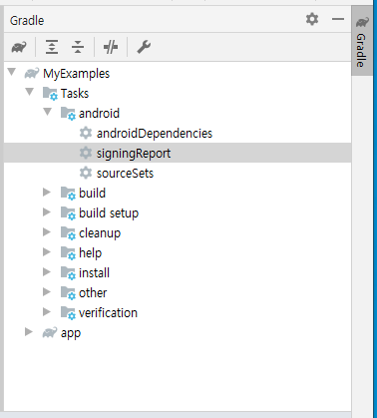Screen dimensions: 377x418
Task: Toggle offline mode icon in Gradle toolbar
Action: click(111, 47)
